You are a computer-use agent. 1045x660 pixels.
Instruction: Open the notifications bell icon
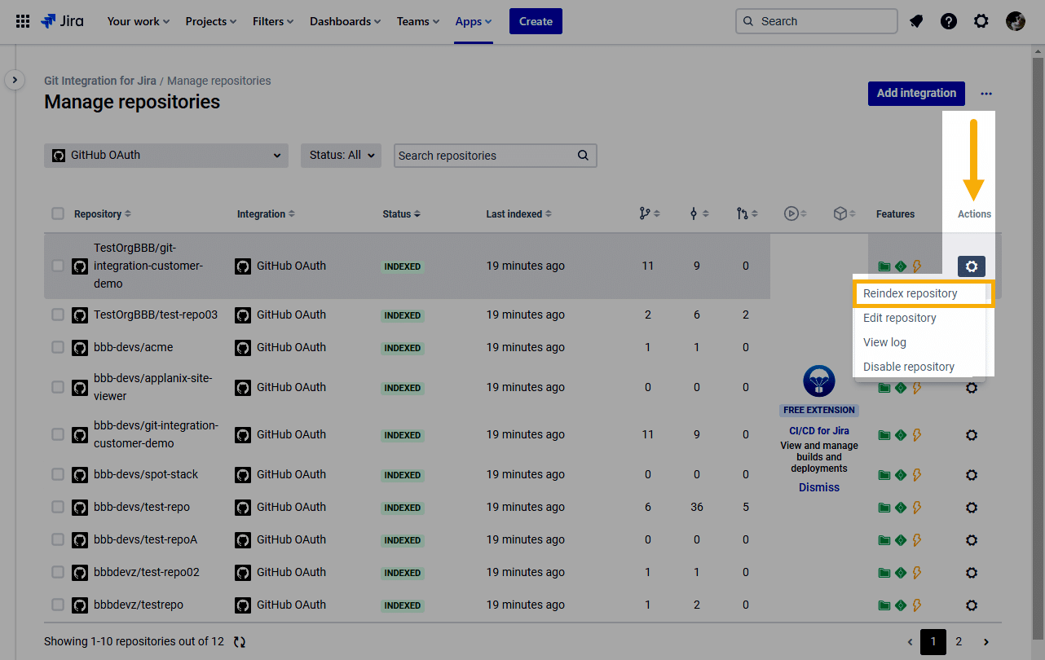click(916, 21)
